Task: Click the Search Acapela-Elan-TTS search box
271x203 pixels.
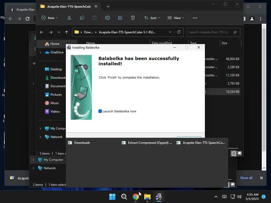Action: tap(214, 32)
